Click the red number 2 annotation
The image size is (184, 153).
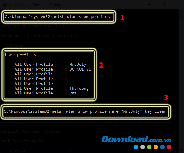coord(101,65)
